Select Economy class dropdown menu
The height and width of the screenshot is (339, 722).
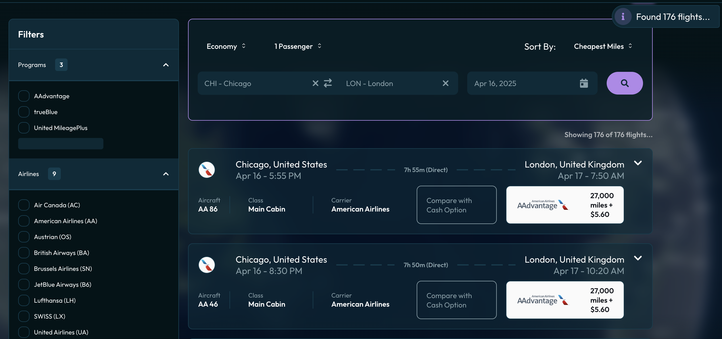click(x=226, y=45)
